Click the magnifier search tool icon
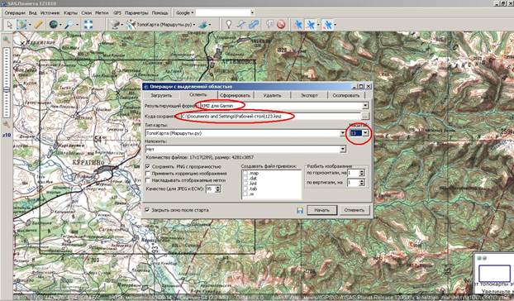 pos(69,25)
